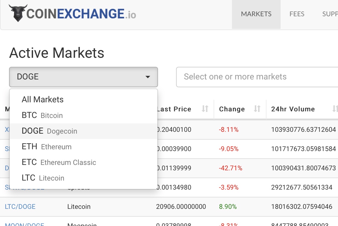Viewport: 338px width, 226px height.
Task: Collapse the DOGE market dropdown
Action: click(84, 77)
